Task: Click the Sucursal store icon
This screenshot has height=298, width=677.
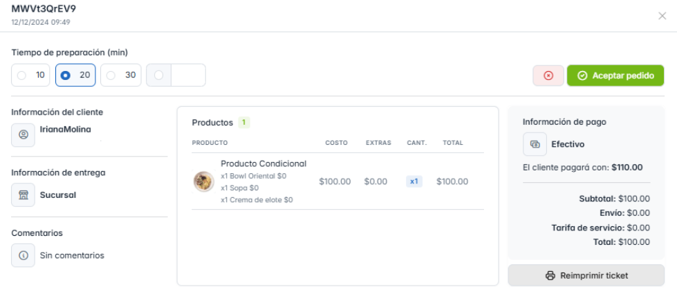Action: (23, 195)
